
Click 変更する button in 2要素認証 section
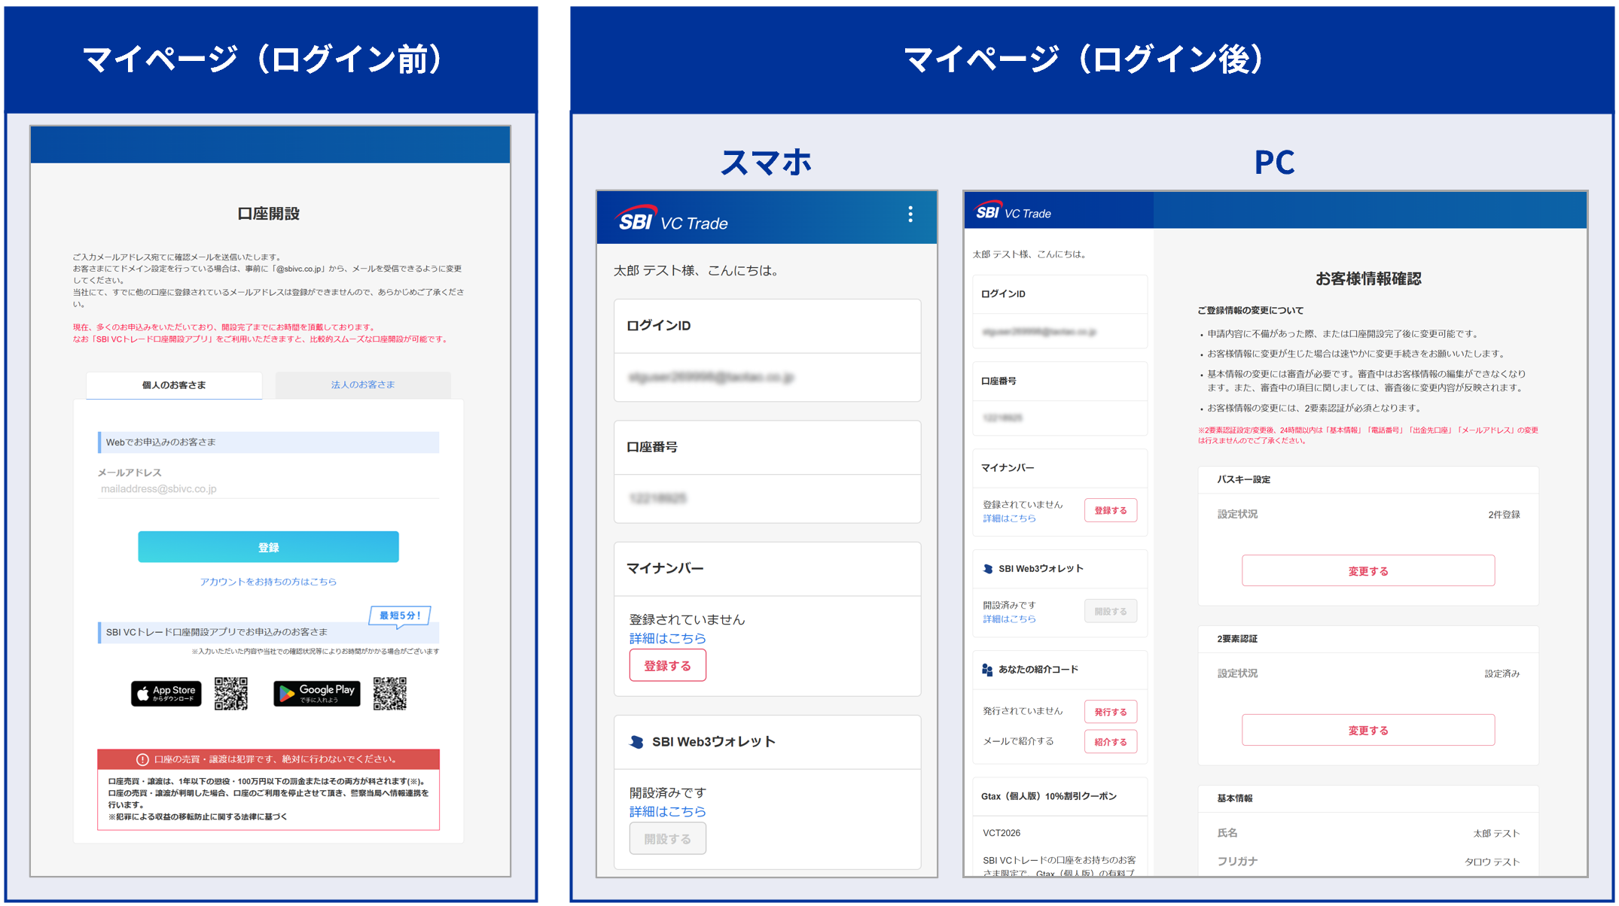click(1367, 730)
